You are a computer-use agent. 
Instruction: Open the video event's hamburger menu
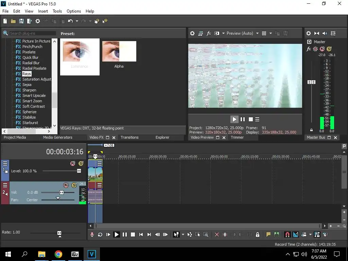100,163
